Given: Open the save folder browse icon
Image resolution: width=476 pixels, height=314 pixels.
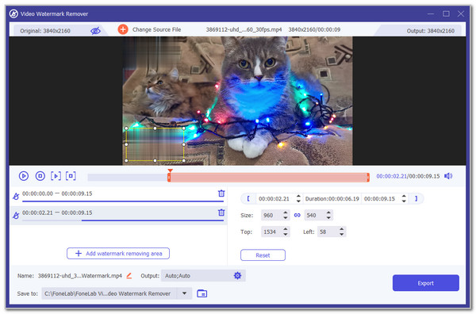Looking at the screenshot, I should 202,293.
